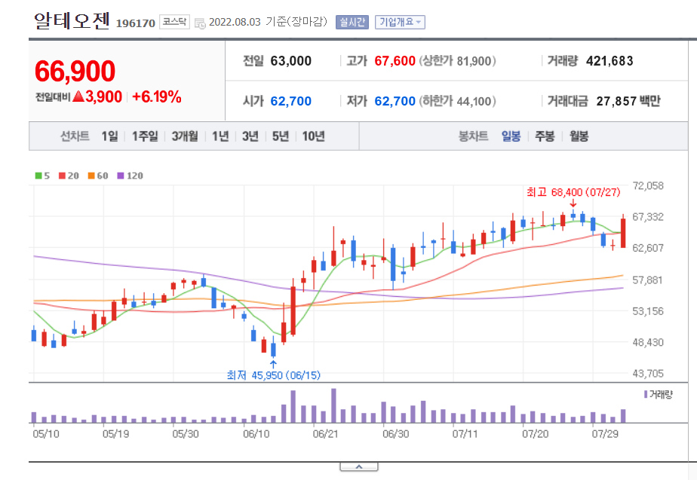Click the 하한가 44,100 text

pos(457,101)
